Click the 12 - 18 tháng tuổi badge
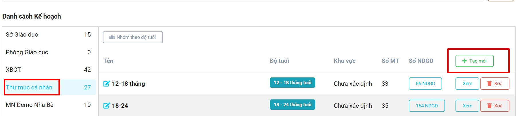The width and height of the screenshot is (516, 116). pos(292,83)
